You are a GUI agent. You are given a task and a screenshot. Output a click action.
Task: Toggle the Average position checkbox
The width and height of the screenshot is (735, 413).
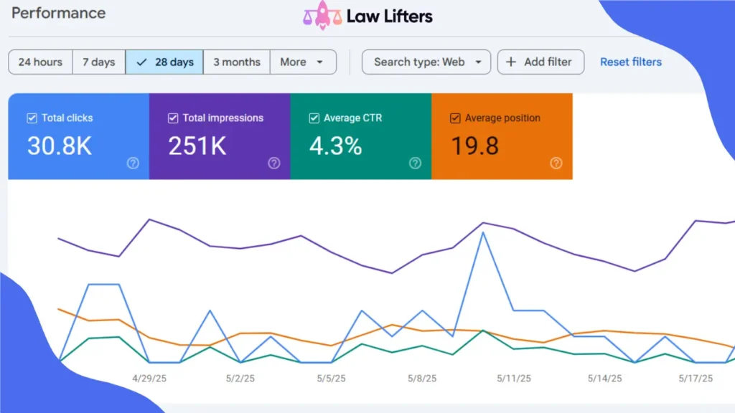click(x=455, y=118)
